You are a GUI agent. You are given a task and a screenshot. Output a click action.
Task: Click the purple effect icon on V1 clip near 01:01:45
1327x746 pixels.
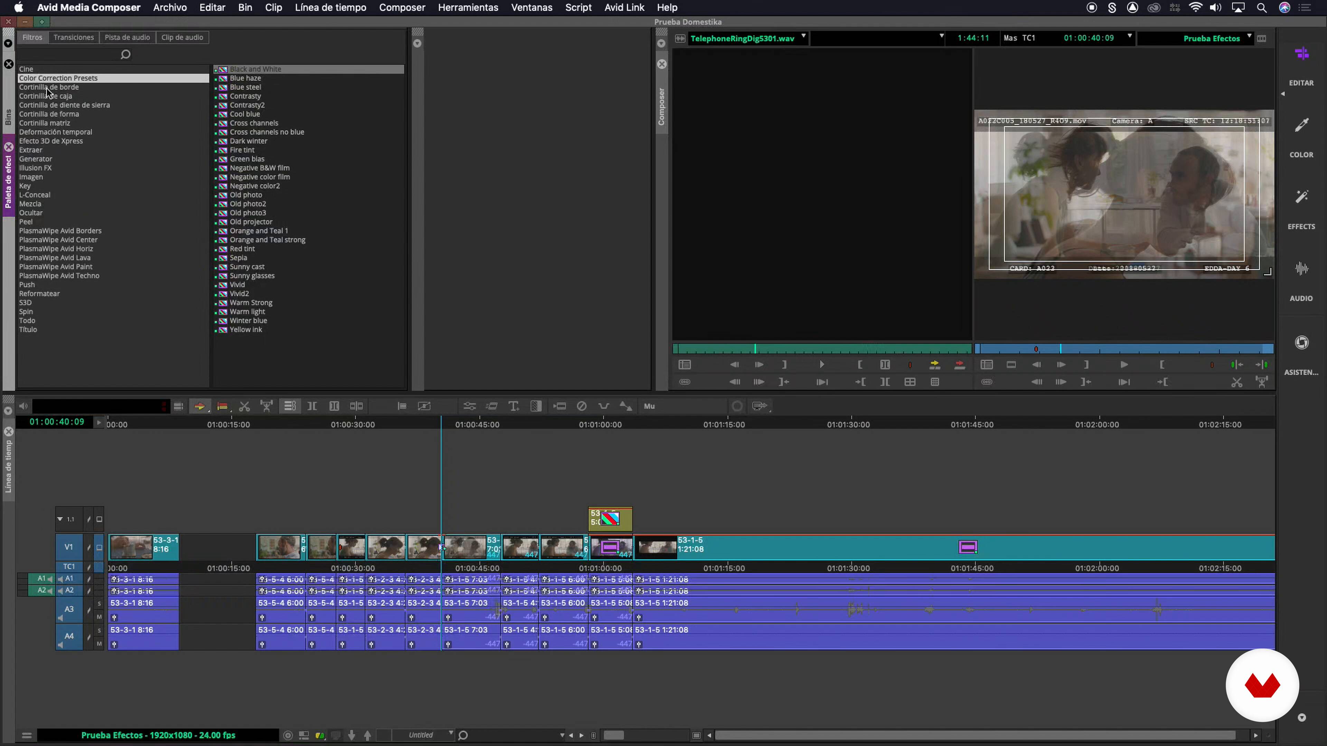[968, 547]
